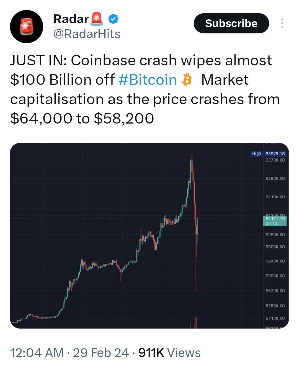Image resolution: width=299 pixels, height=369 pixels.
Task: Open the three-dot more options menu
Action: [x=282, y=23]
